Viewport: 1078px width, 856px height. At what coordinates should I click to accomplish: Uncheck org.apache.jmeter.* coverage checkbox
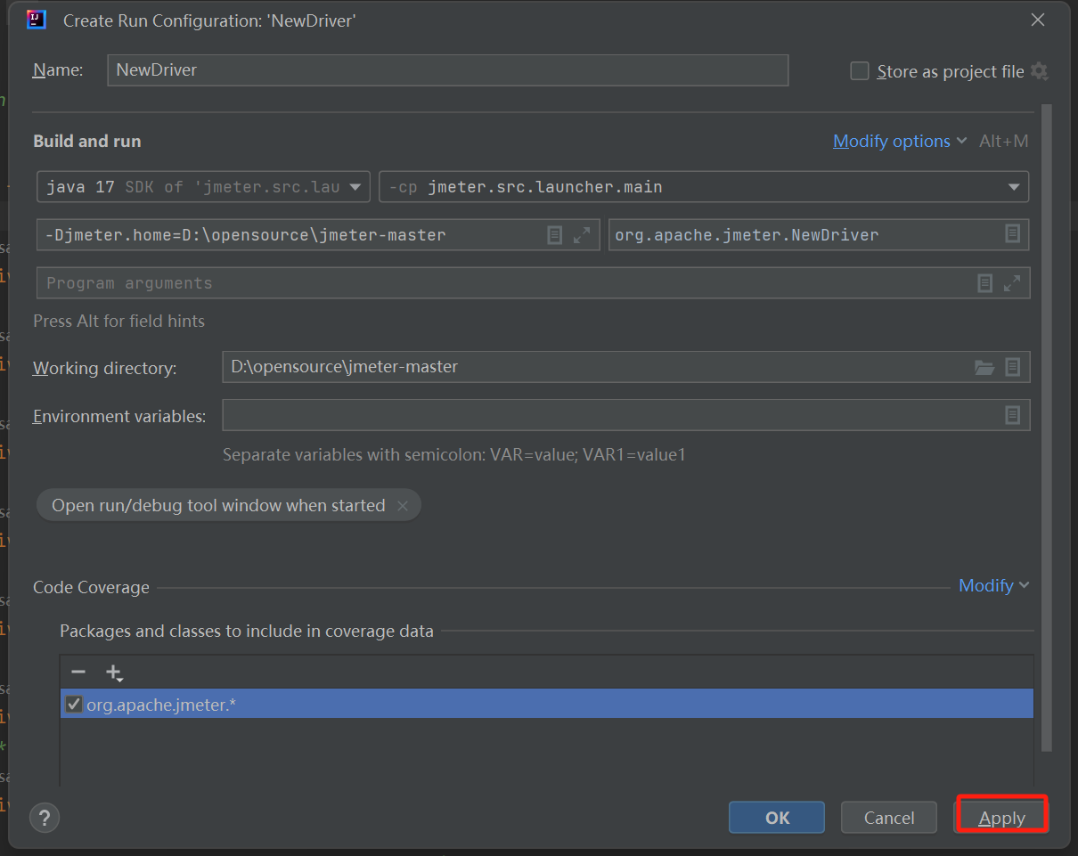[x=74, y=705]
